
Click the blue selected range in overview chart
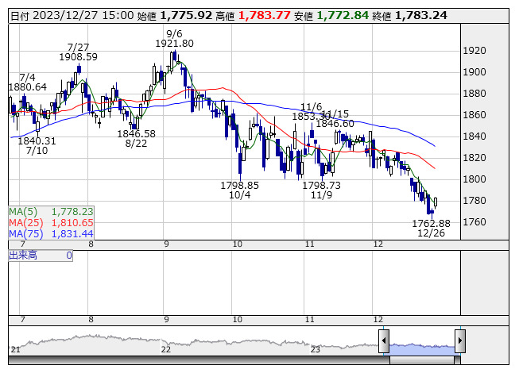(x=422, y=348)
